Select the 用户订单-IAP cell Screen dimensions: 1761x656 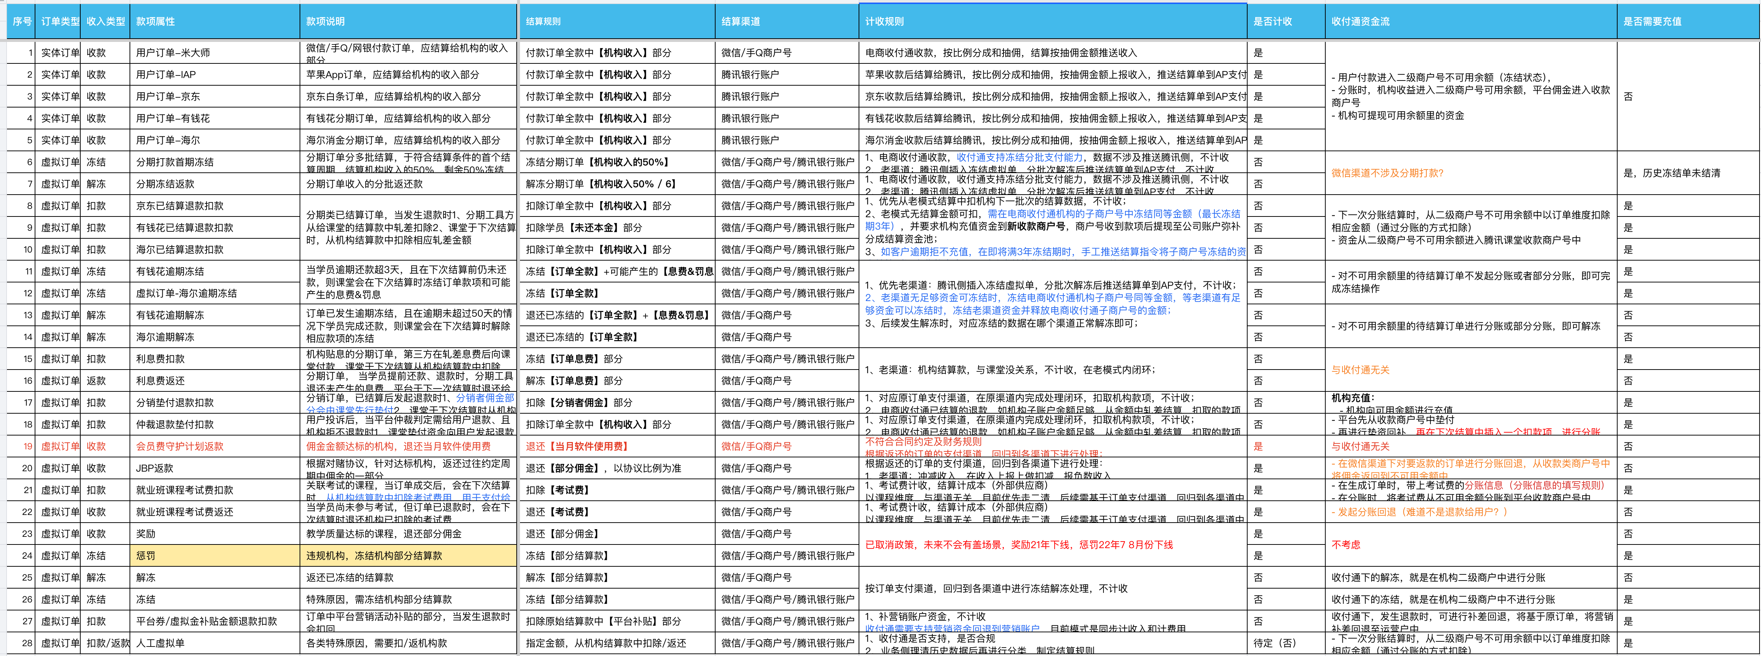tap(215, 74)
